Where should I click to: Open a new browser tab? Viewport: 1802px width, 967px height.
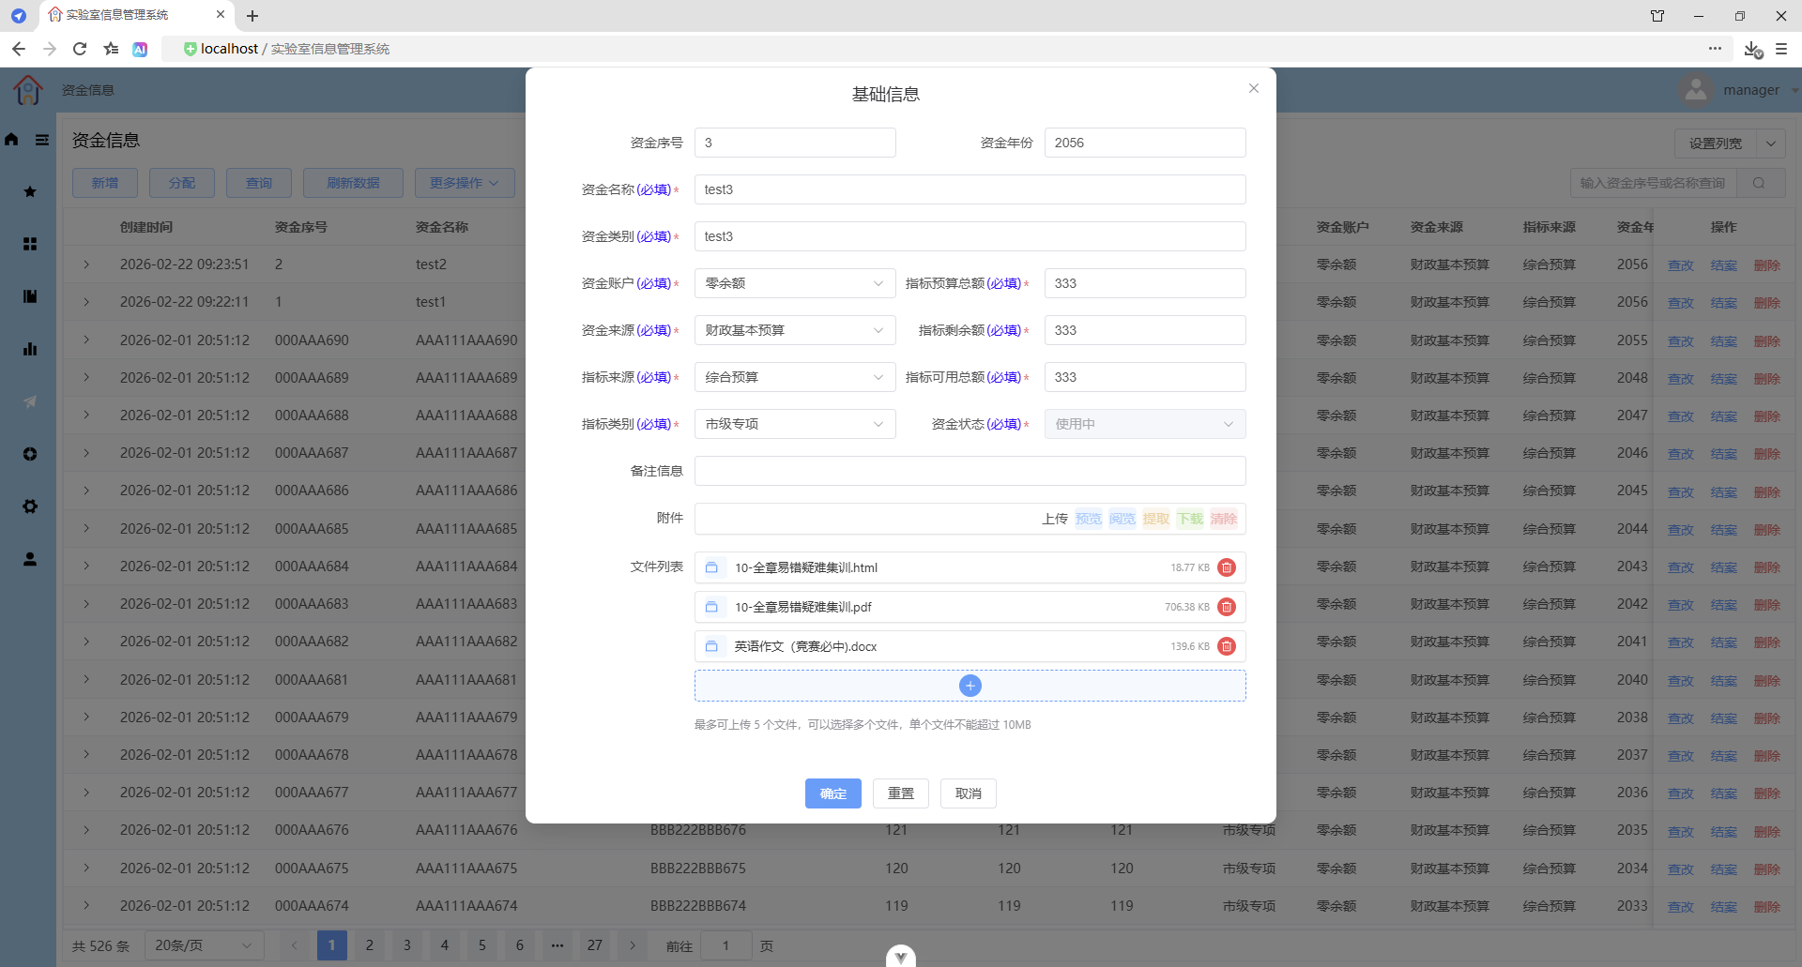252,15
